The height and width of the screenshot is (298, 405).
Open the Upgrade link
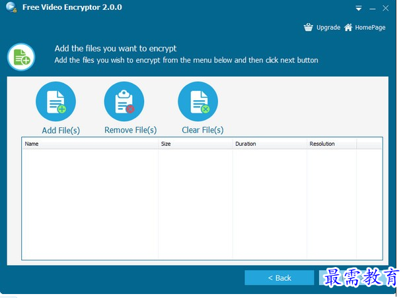click(x=328, y=27)
